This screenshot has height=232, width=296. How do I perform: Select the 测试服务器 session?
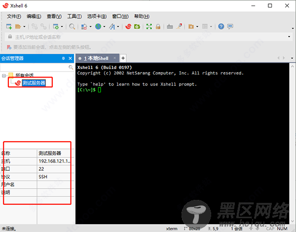point(34,83)
